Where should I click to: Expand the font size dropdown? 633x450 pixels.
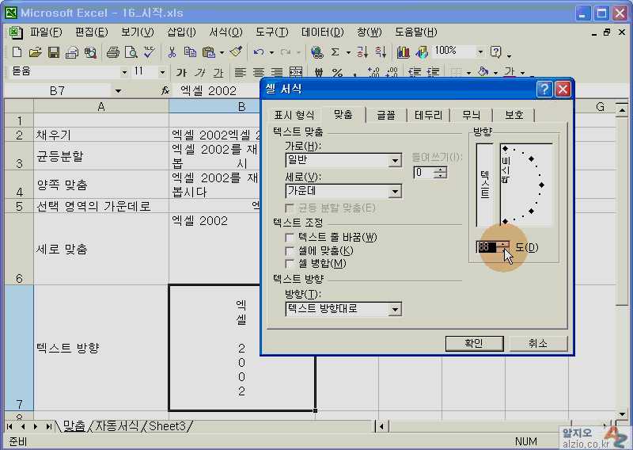coord(162,72)
